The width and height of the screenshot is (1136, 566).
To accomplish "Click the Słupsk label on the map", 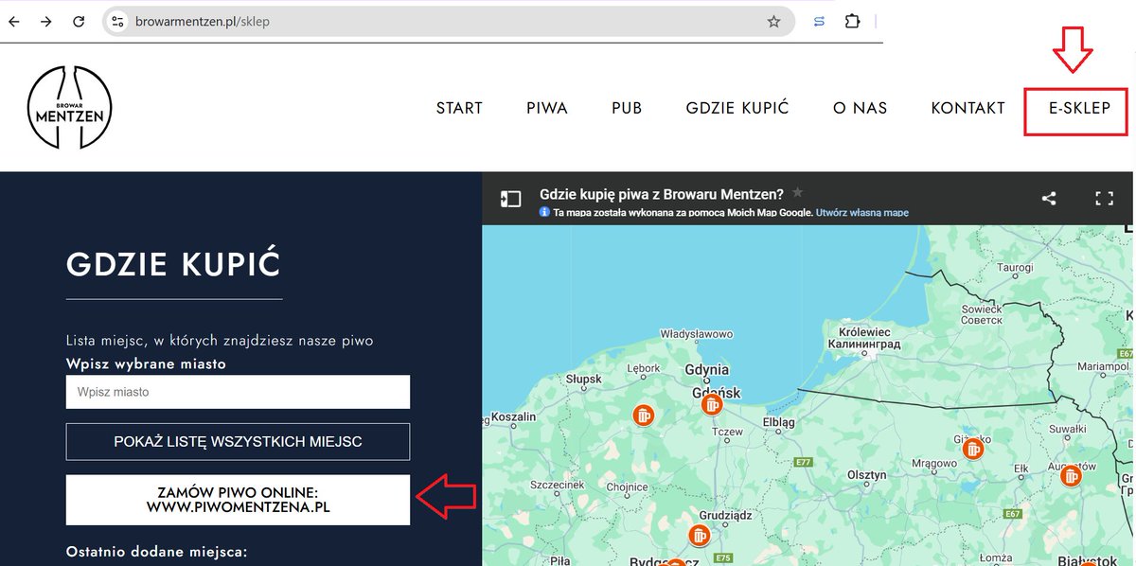I will click(583, 379).
